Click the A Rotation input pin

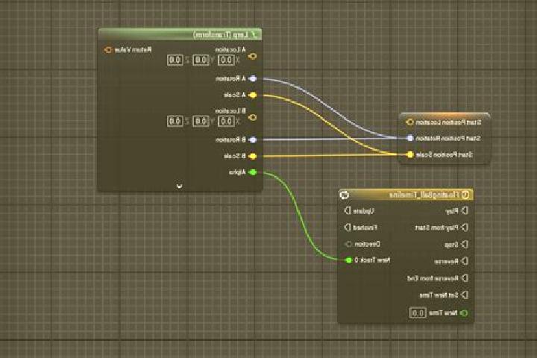(x=252, y=78)
